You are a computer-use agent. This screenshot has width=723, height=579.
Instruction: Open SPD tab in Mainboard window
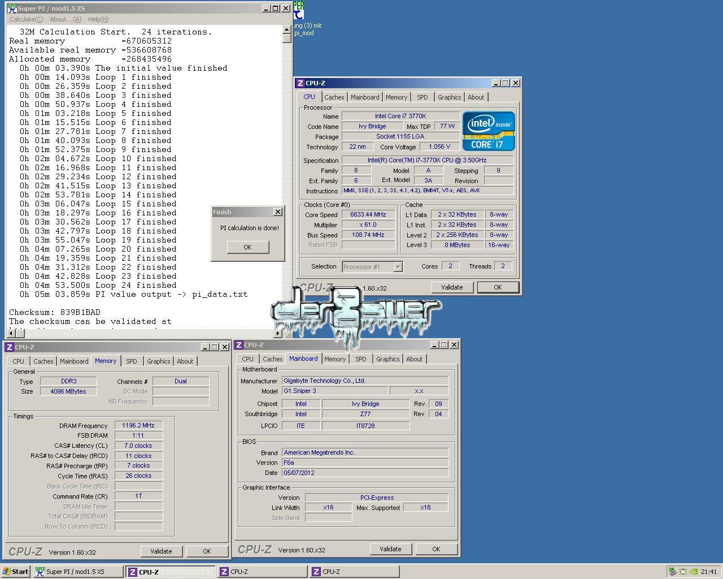coord(361,359)
